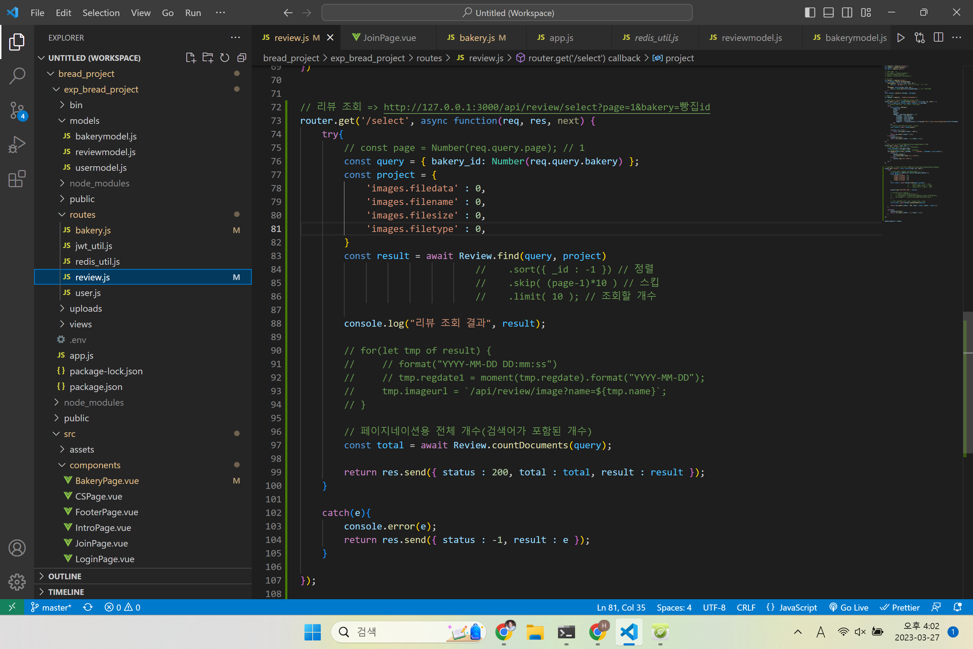Screen dimensions: 973x649
Task: Toggle the bottom Panel visibility
Action: click(829, 13)
